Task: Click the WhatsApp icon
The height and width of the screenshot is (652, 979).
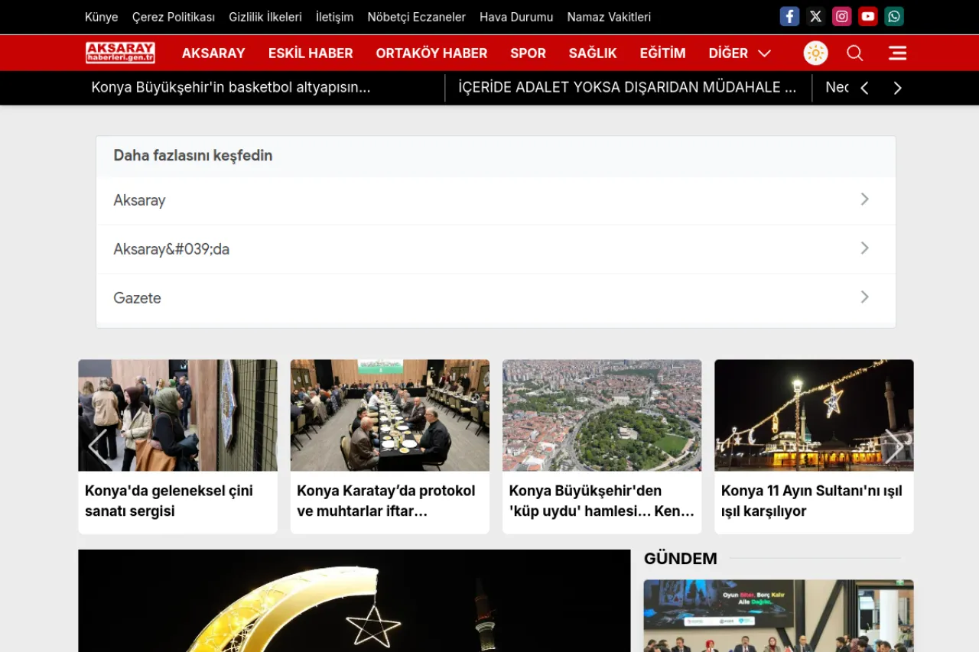Action: tap(893, 16)
